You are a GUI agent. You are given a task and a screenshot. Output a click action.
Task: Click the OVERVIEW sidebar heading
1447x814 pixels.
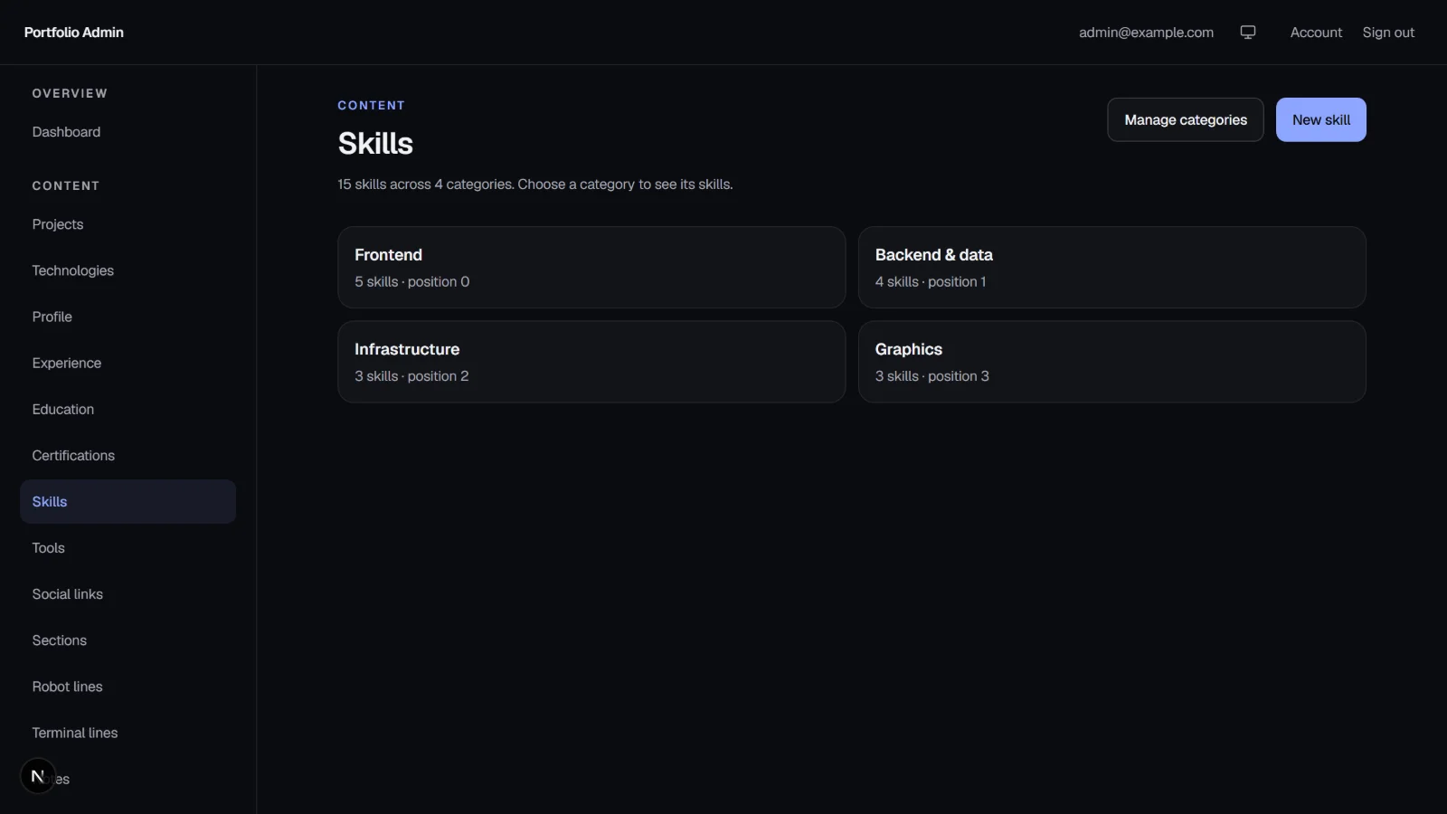coord(70,93)
